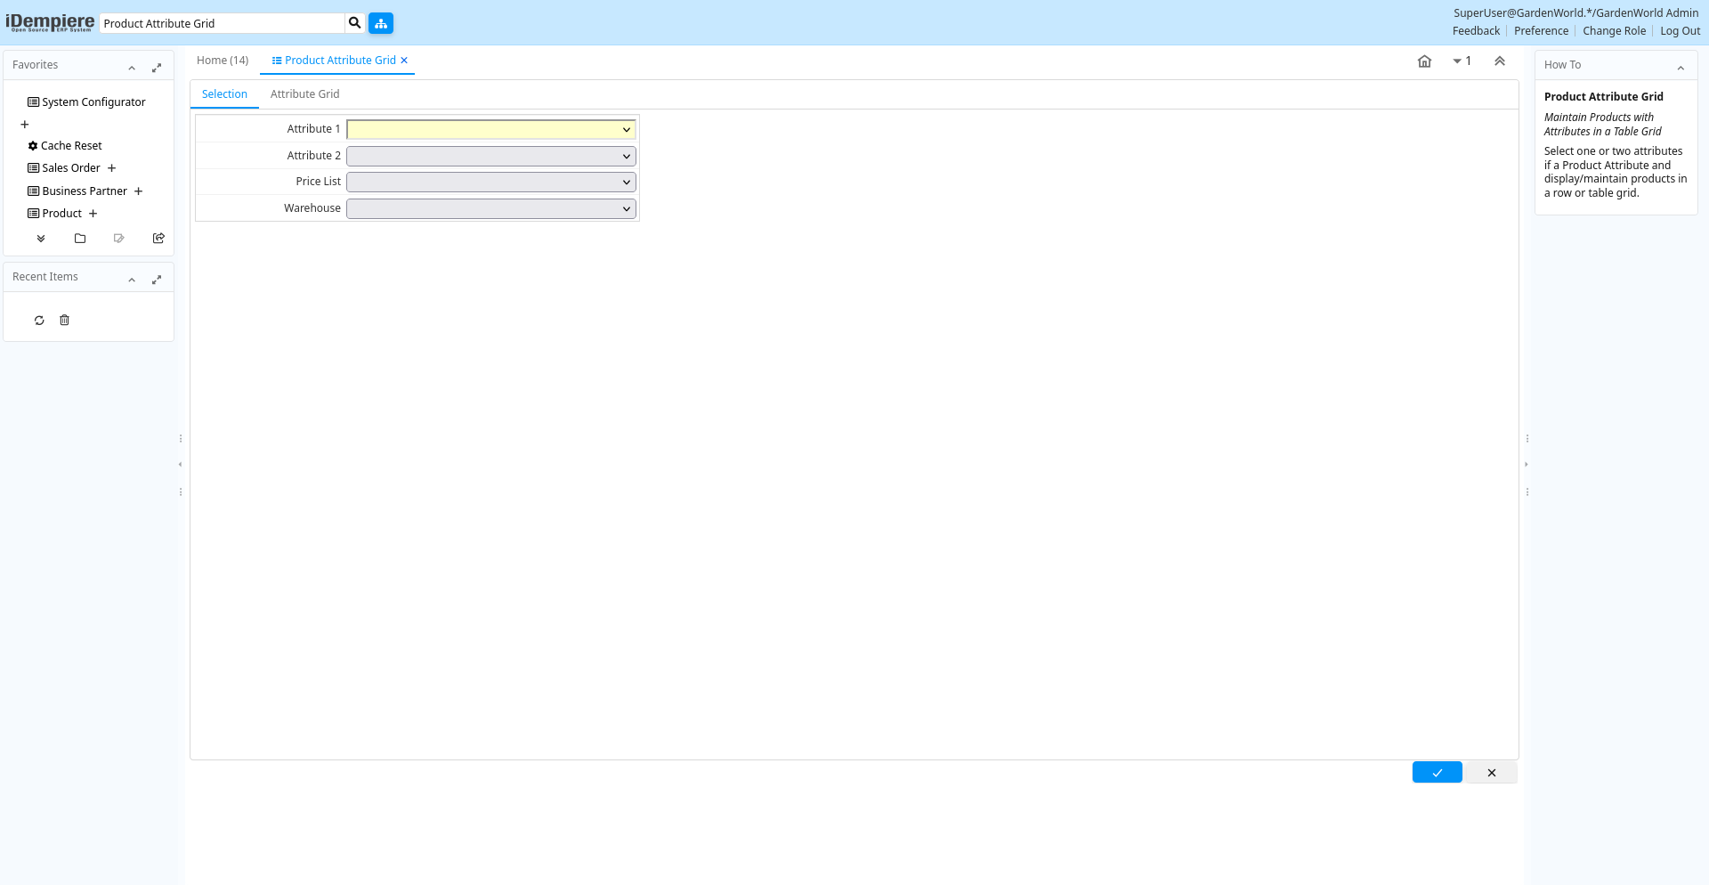This screenshot has width=1709, height=885.
Task: Expand the Price List dropdown
Action: 490,183
